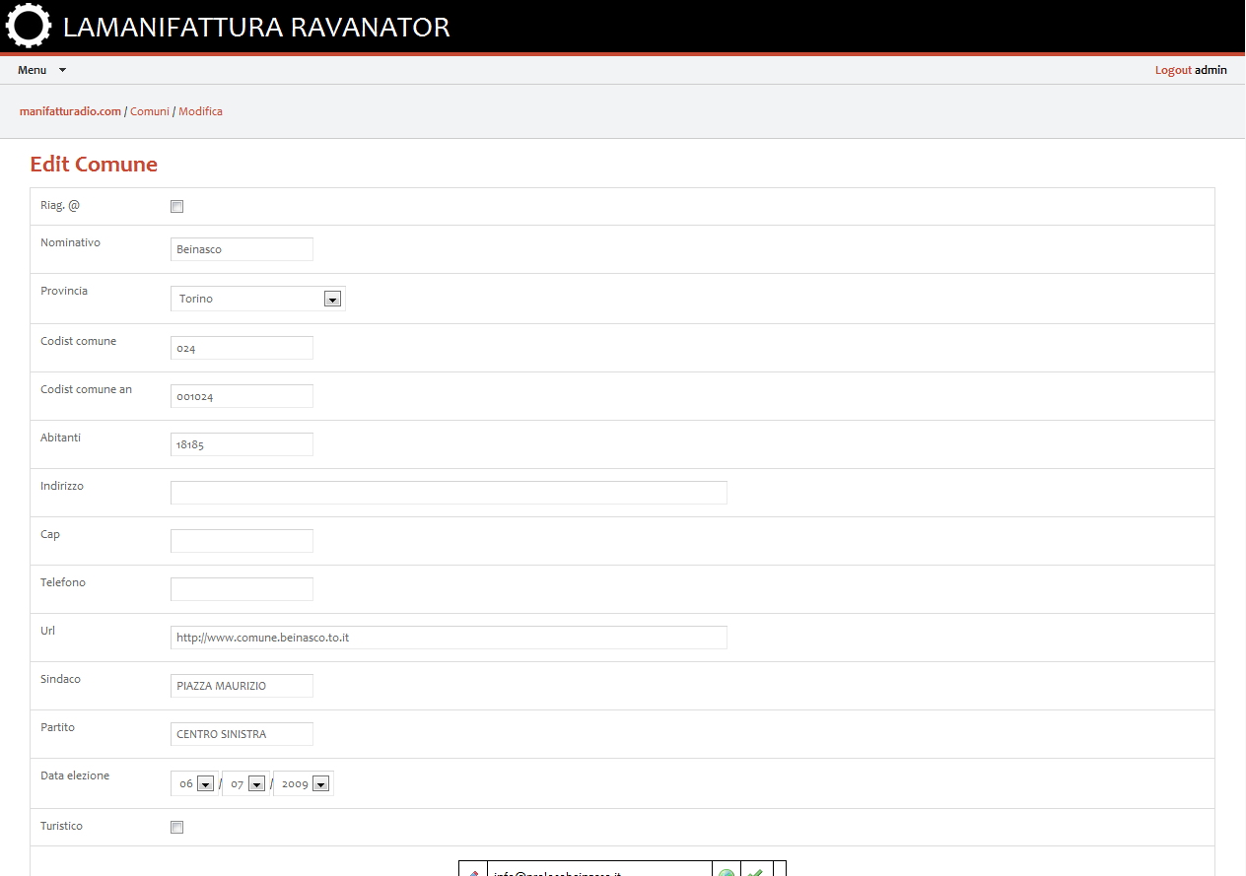Screen dimensions: 1246x876
Task: Enable the Riag. @ checkbox
Action: [176, 206]
